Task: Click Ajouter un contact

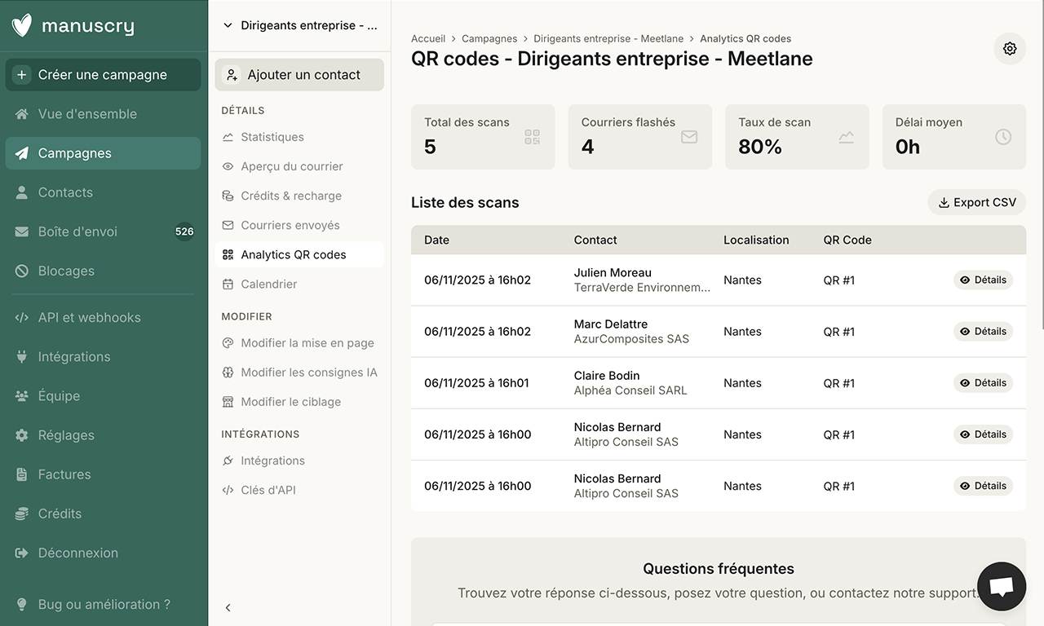Action: 299,74
